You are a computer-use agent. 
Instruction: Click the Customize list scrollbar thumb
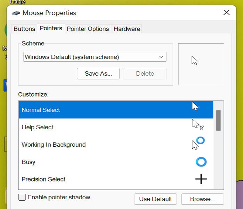(218, 120)
